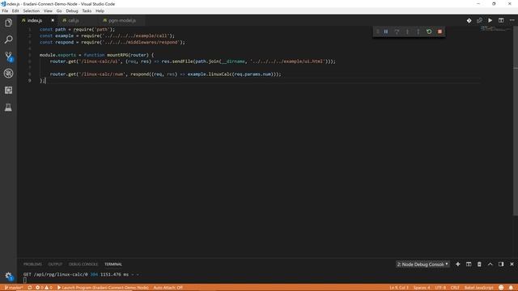Select the TERMINAL panel tab
The image size is (518, 291).
[x=113, y=264]
